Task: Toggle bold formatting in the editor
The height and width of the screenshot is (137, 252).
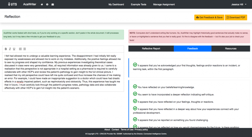Action: 6,49
